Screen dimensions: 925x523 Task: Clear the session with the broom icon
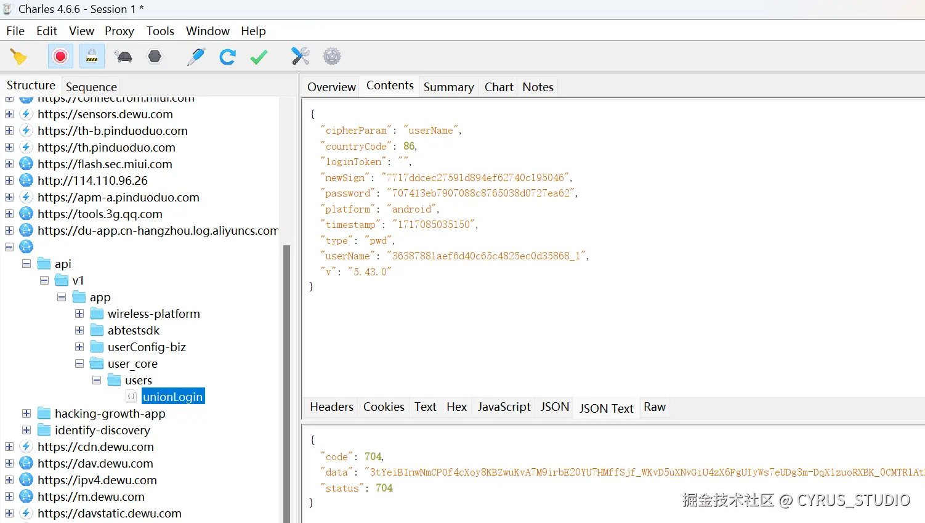[x=18, y=57]
